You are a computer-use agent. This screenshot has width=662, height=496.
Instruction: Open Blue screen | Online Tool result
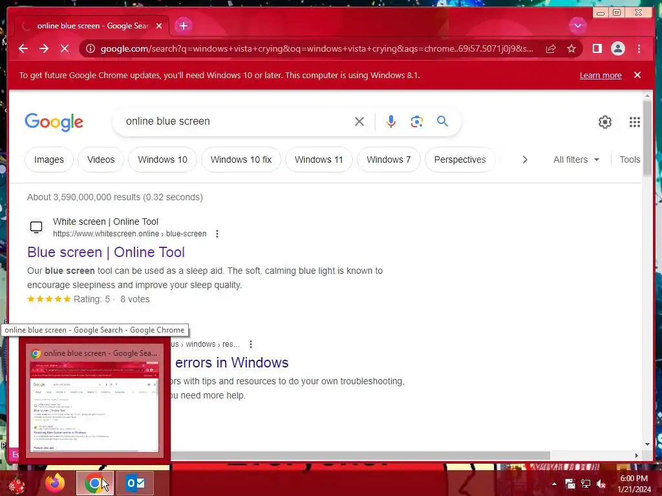(106, 253)
